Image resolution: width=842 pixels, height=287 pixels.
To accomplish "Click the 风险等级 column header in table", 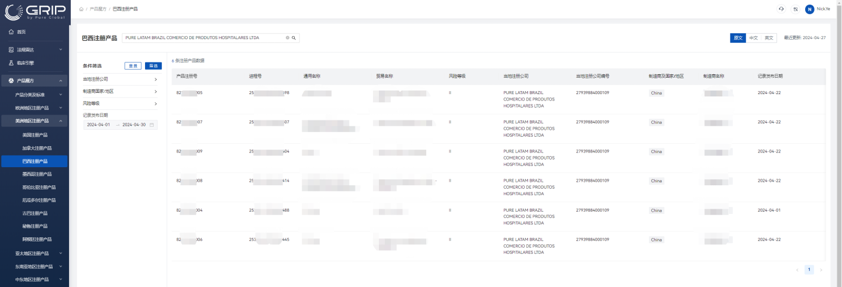I will tap(457, 76).
